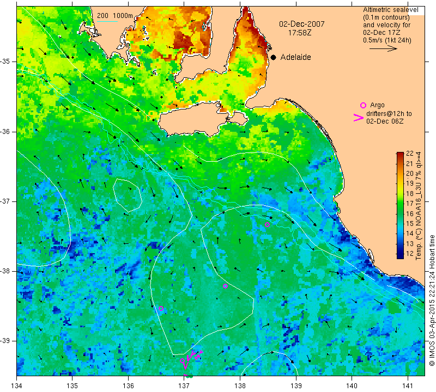Click Argo float circle near 136.6E, 38.5S

[x=161, y=308]
